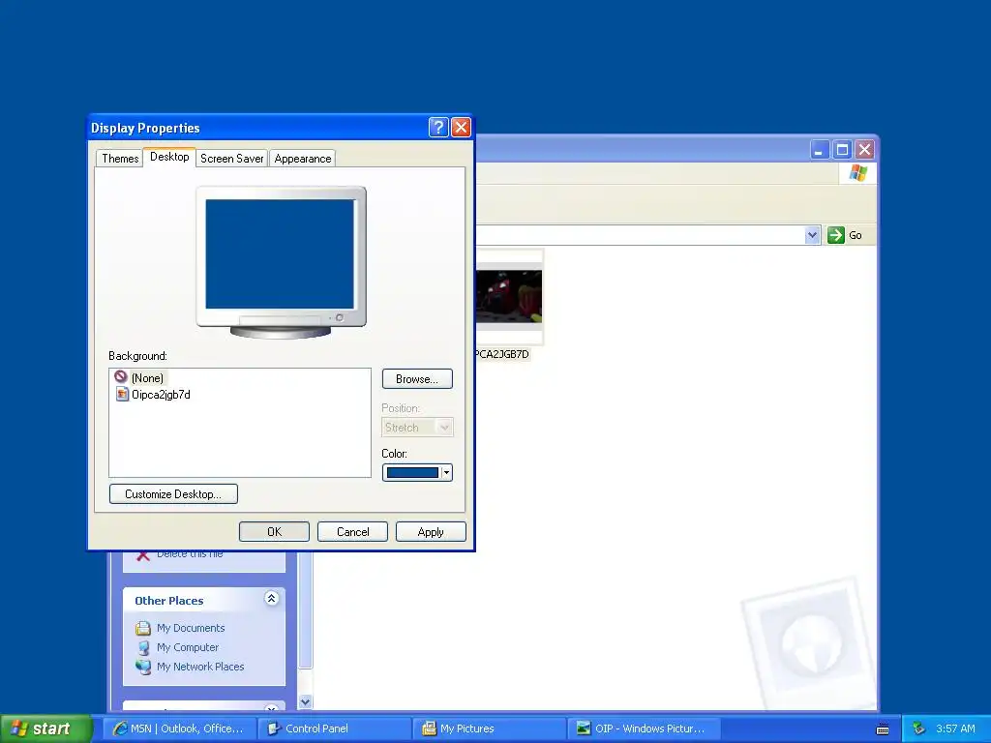Select the Desktop tab
Viewport: 991px width, 743px height.
169,157
